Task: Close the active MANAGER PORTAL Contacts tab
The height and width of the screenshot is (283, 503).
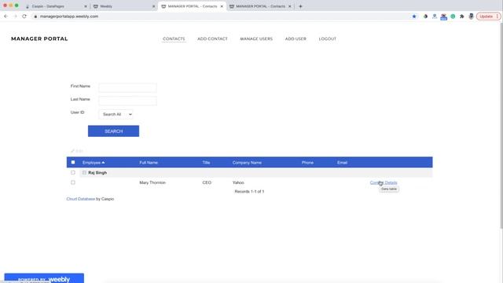Action: [222, 6]
